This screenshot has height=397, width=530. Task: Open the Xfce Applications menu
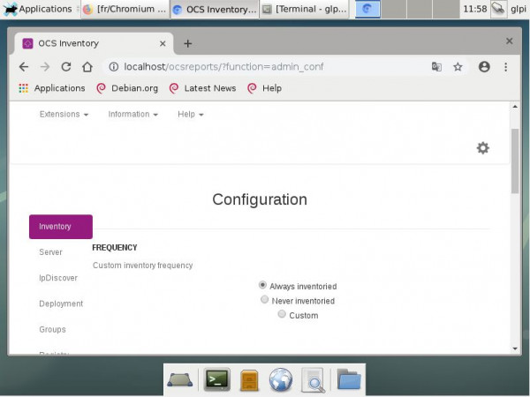[x=37, y=9]
